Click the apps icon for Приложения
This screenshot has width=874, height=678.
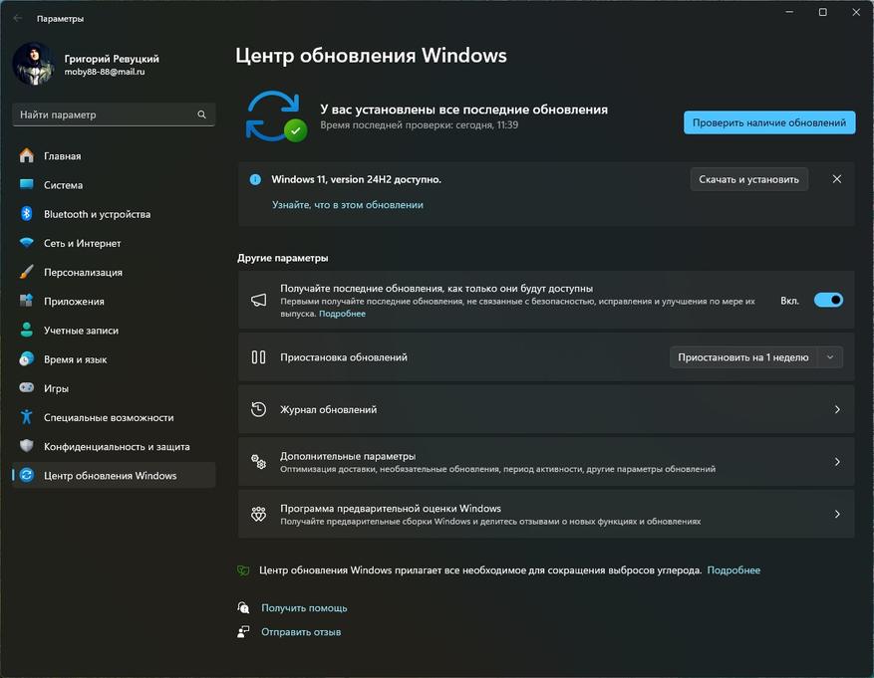click(26, 301)
